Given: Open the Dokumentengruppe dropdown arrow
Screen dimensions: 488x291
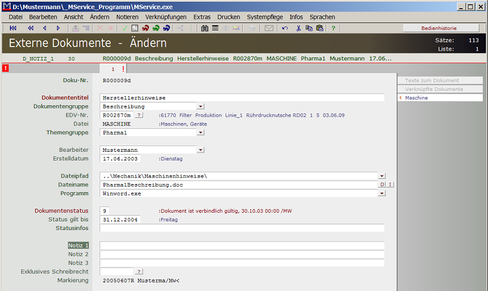Looking at the screenshot, I should pos(200,106).
